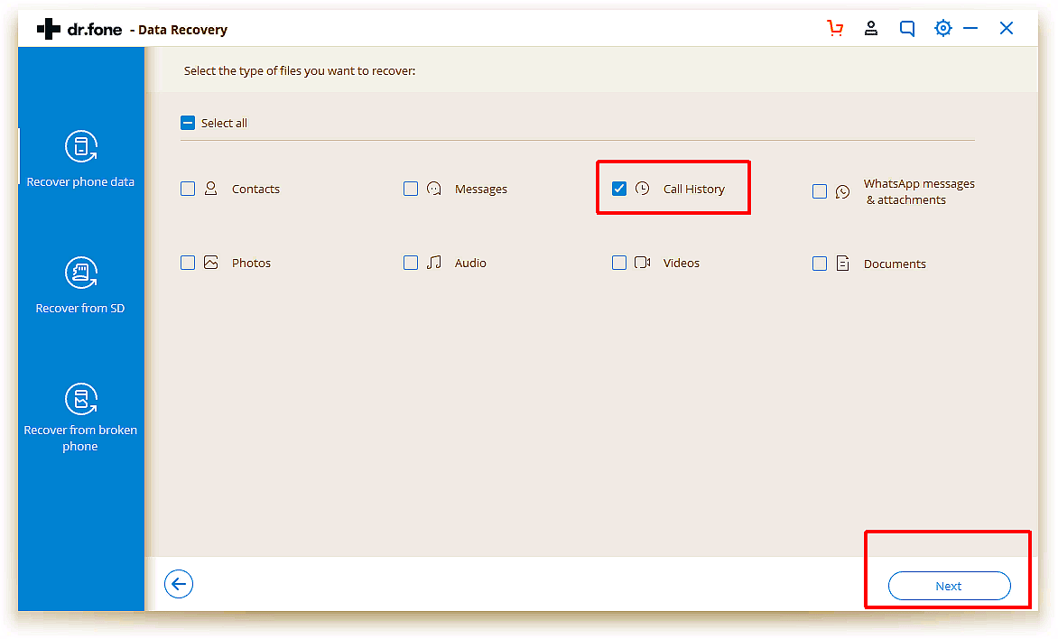Check the Audio checkbox
The width and height of the screenshot is (1058, 639).
[411, 263]
